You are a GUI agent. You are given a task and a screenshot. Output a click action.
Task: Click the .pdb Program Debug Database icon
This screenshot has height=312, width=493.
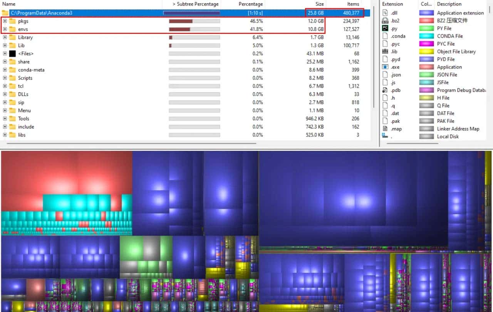click(x=386, y=90)
